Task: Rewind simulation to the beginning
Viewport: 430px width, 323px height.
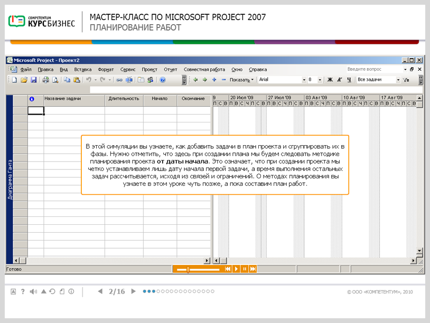Action: (228, 269)
